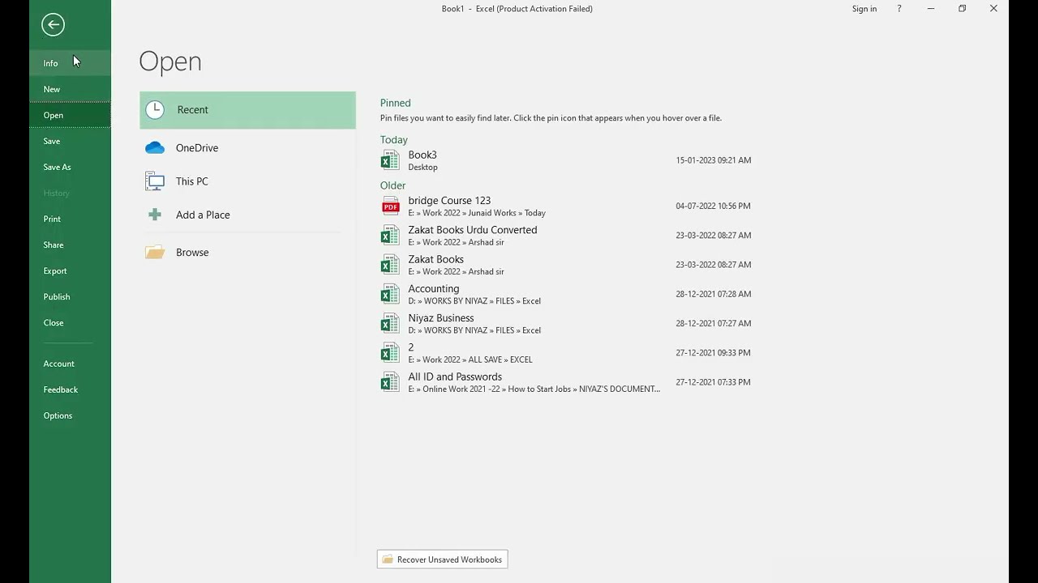
Task: Open the Account page
Action: [70, 364]
